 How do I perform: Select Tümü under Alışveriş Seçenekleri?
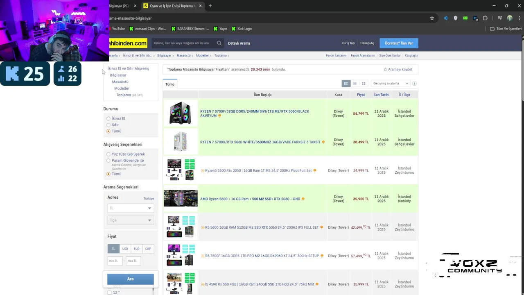tap(108, 174)
